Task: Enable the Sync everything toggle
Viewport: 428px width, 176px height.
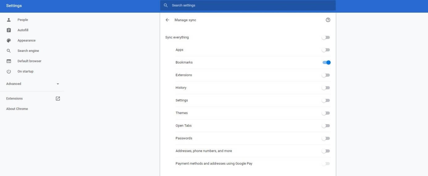Action: click(x=326, y=37)
